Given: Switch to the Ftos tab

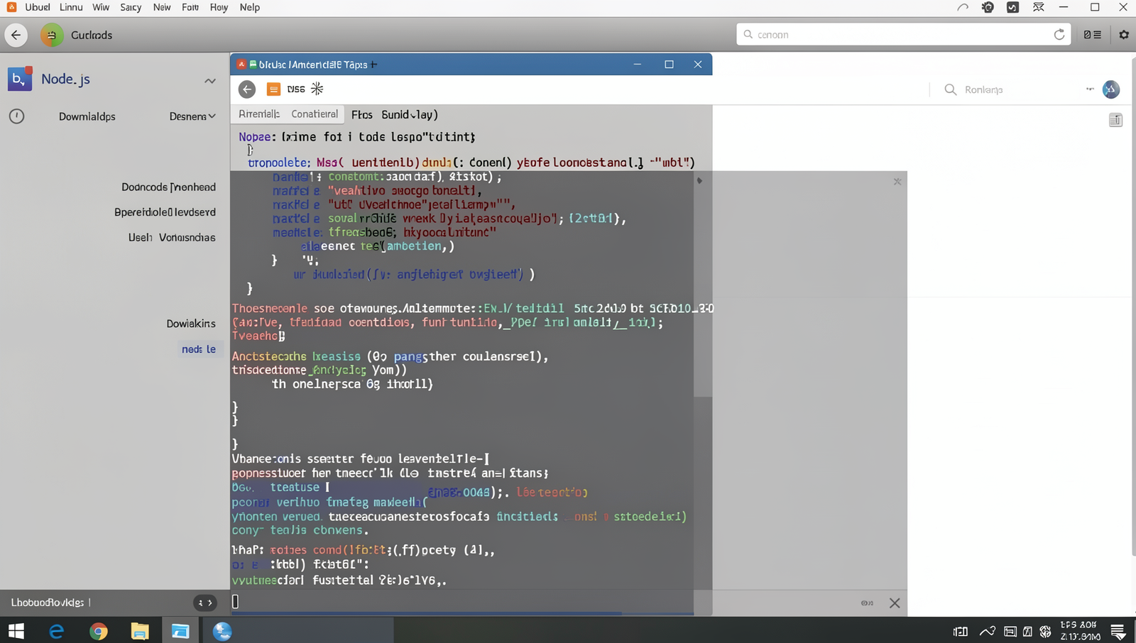Looking at the screenshot, I should coord(362,114).
